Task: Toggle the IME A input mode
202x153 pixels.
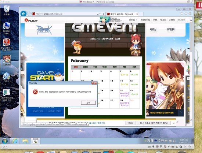Action: pos(149,141)
